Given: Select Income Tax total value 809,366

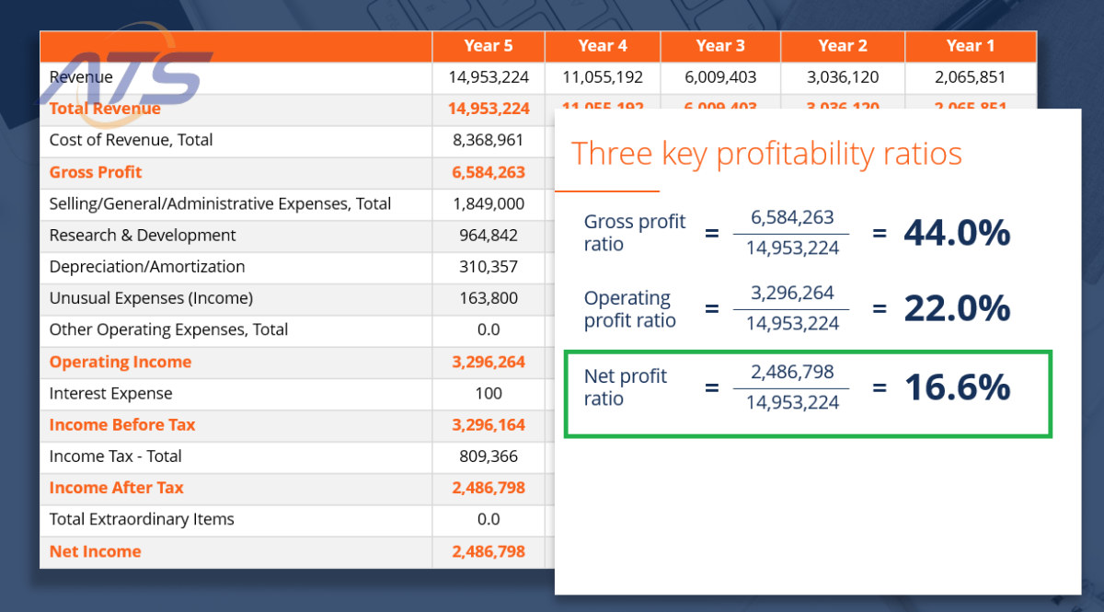Looking at the screenshot, I should click(489, 456).
